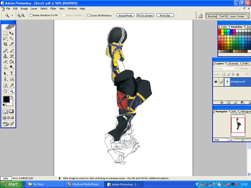This screenshot has height=188, width=251.
Task: Open the Filter menu
Action: coord(53,9)
